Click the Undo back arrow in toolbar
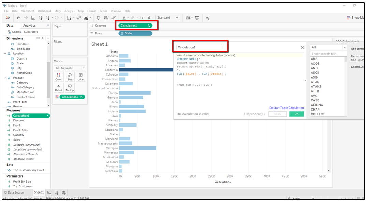This screenshot has width=366, height=201. [x=18, y=18]
